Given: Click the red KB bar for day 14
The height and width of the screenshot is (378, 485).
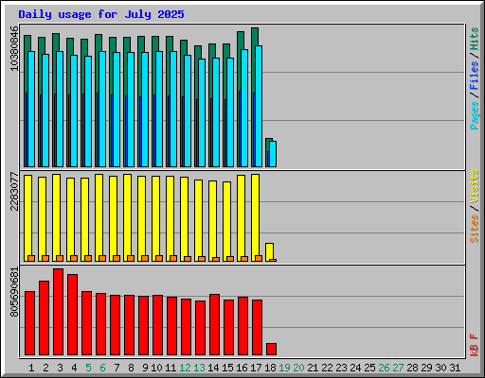Looking at the screenshot, I should [x=214, y=325].
